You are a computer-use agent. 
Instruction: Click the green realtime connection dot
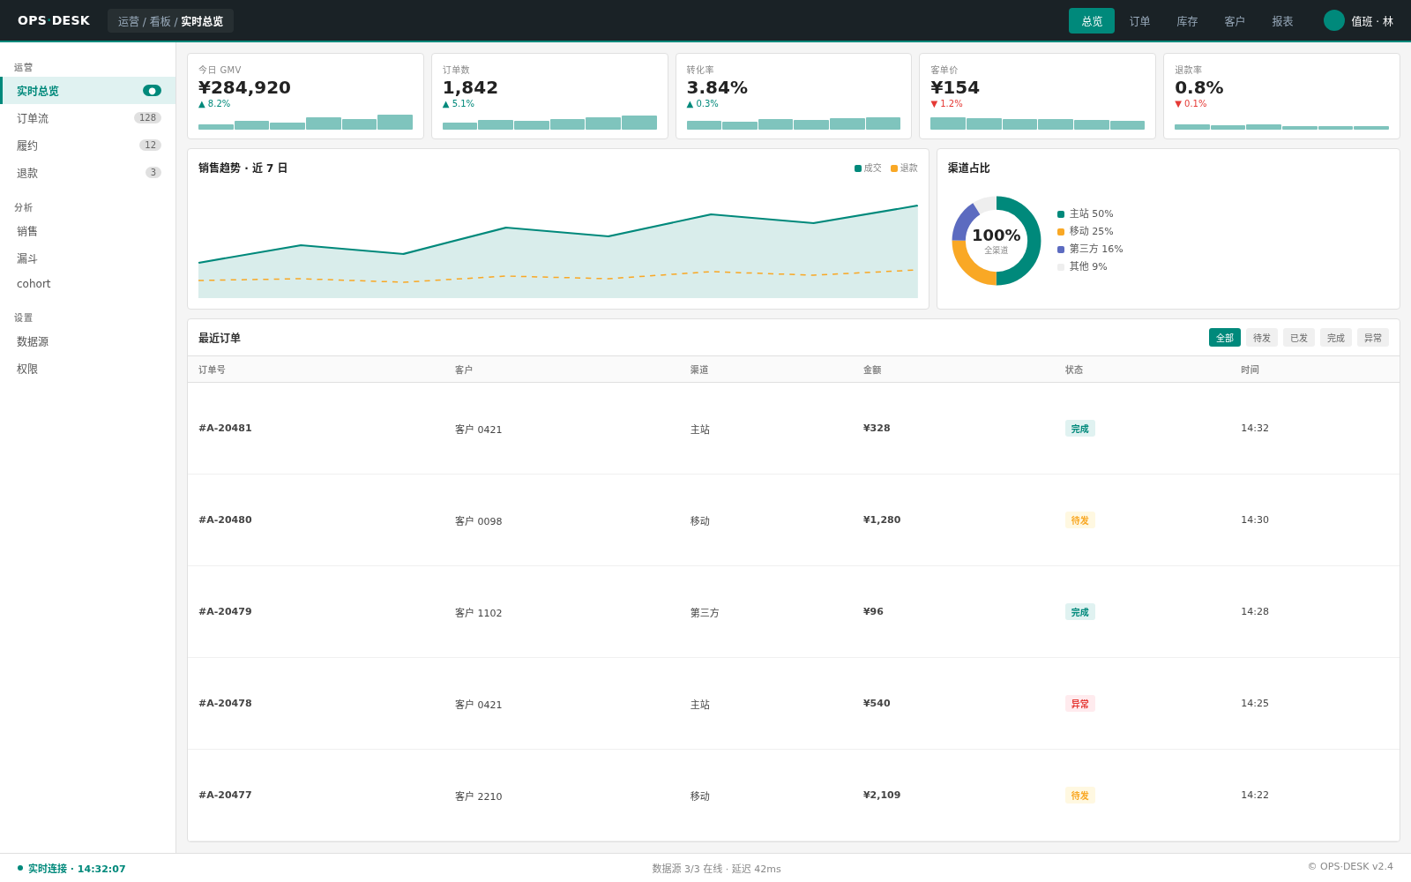click(20, 868)
